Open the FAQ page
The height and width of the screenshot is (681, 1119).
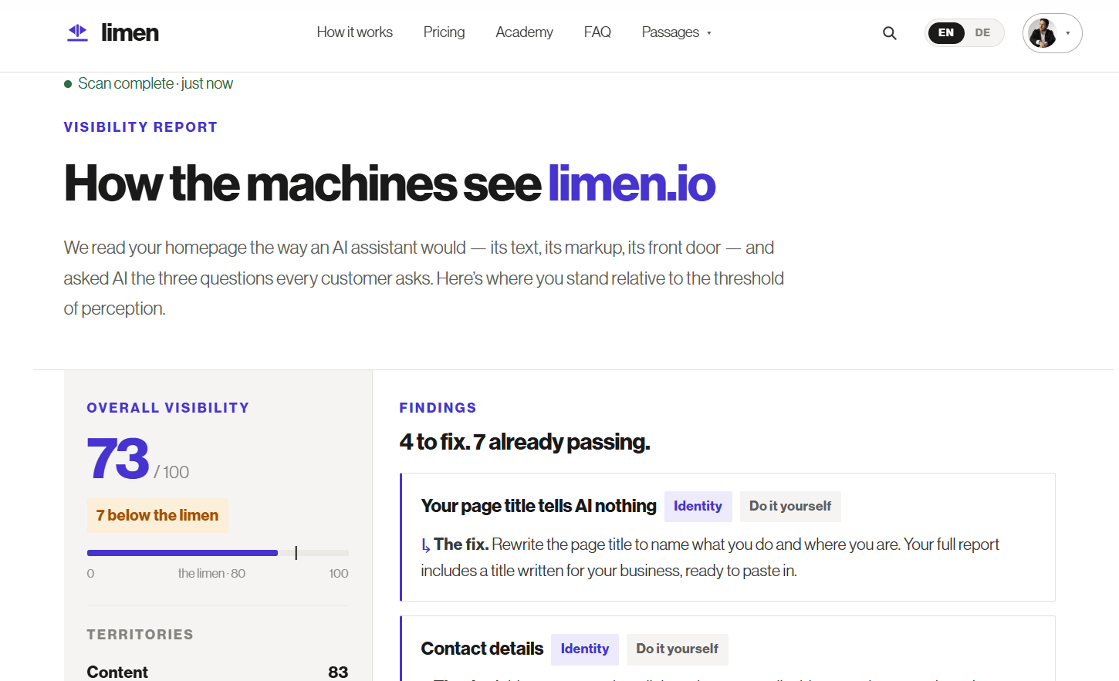pos(597,32)
